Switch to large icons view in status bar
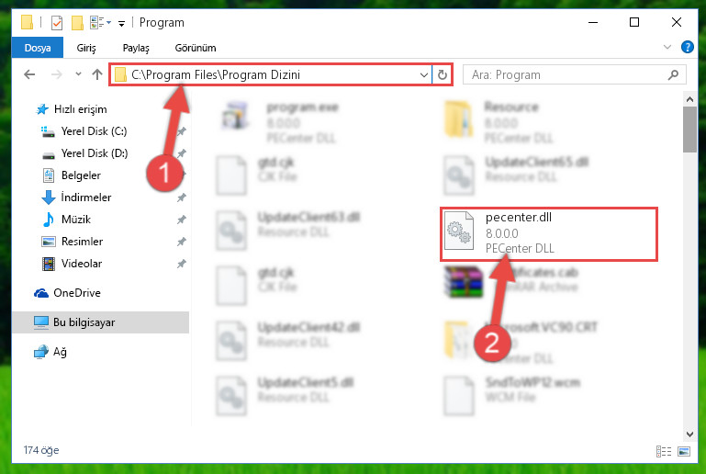This screenshot has width=706, height=474. [x=684, y=451]
